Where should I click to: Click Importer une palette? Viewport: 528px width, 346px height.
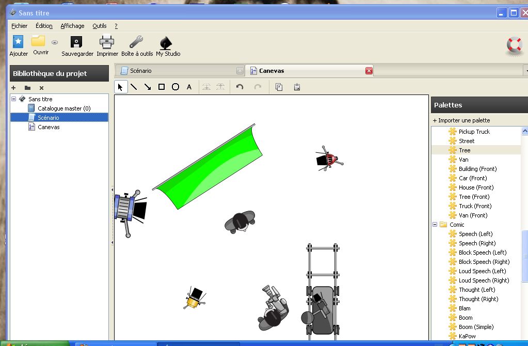point(461,120)
